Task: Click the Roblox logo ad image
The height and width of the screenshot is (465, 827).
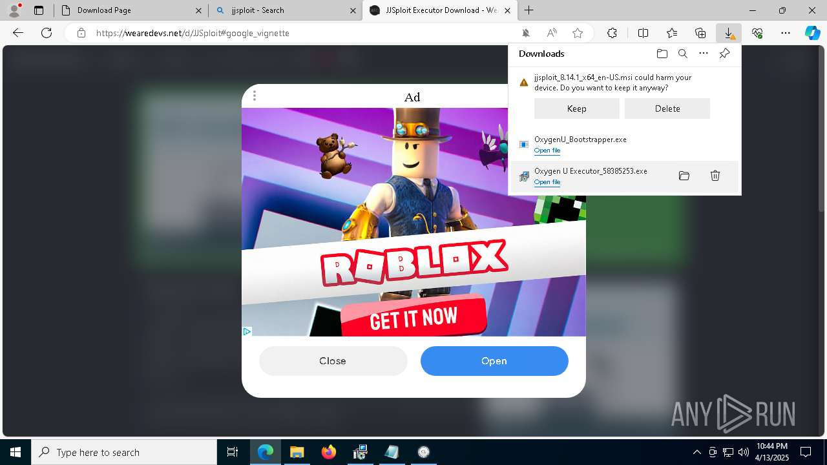Action: (x=413, y=262)
